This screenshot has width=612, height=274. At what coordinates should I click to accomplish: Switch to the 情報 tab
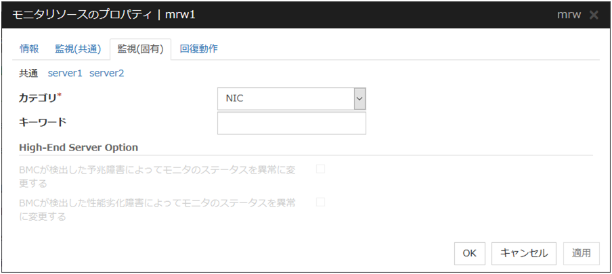pyautogui.click(x=29, y=49)
